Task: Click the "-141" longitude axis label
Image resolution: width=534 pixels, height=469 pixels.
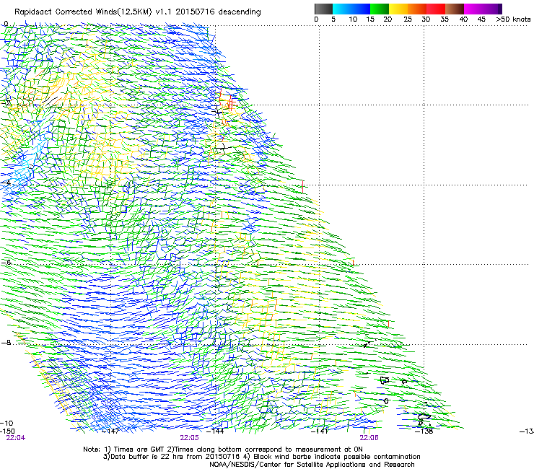Action: pos(320,431)
